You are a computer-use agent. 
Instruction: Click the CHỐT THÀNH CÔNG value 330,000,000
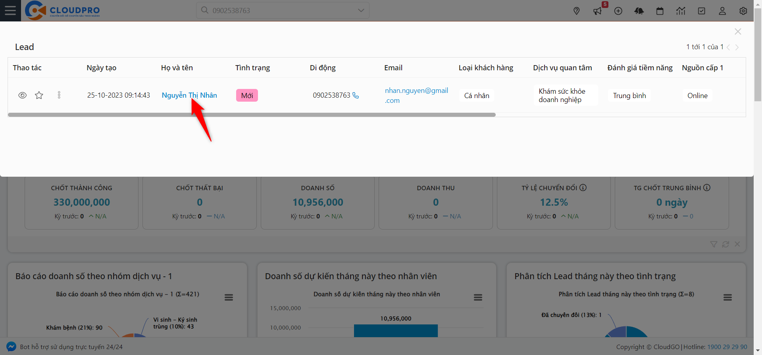(x=82, y=202)
